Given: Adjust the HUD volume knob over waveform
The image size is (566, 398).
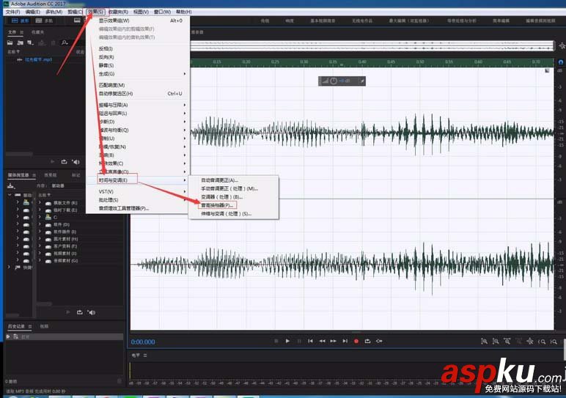Looking at the screenshot, I should click(x=334, y=81).
